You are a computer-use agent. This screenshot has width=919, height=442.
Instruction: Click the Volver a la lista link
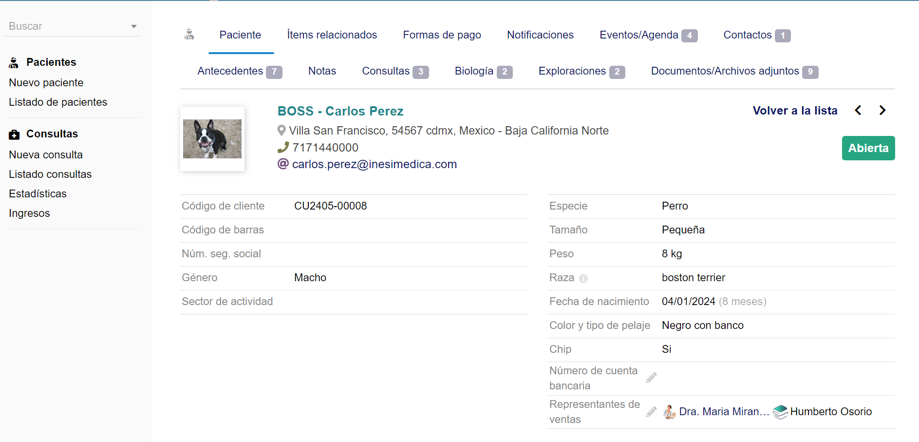[795, 110]
